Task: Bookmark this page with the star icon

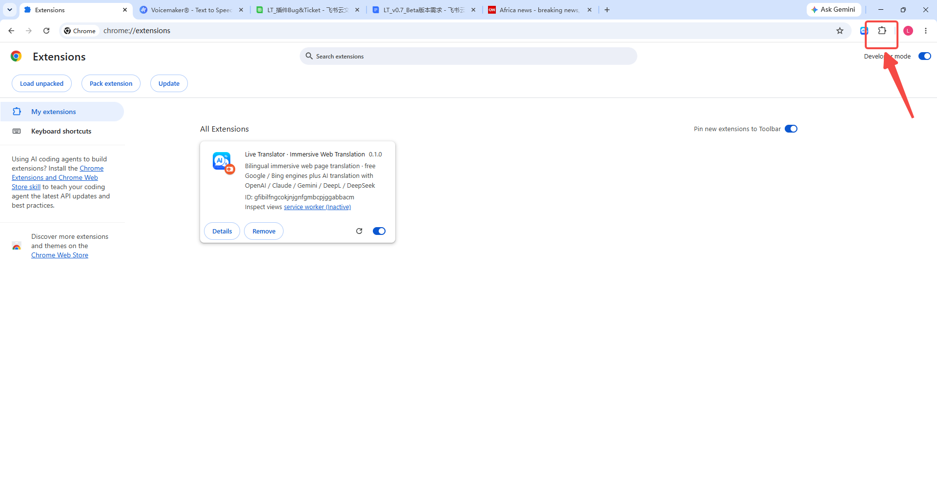Action: tap(840, 31)
